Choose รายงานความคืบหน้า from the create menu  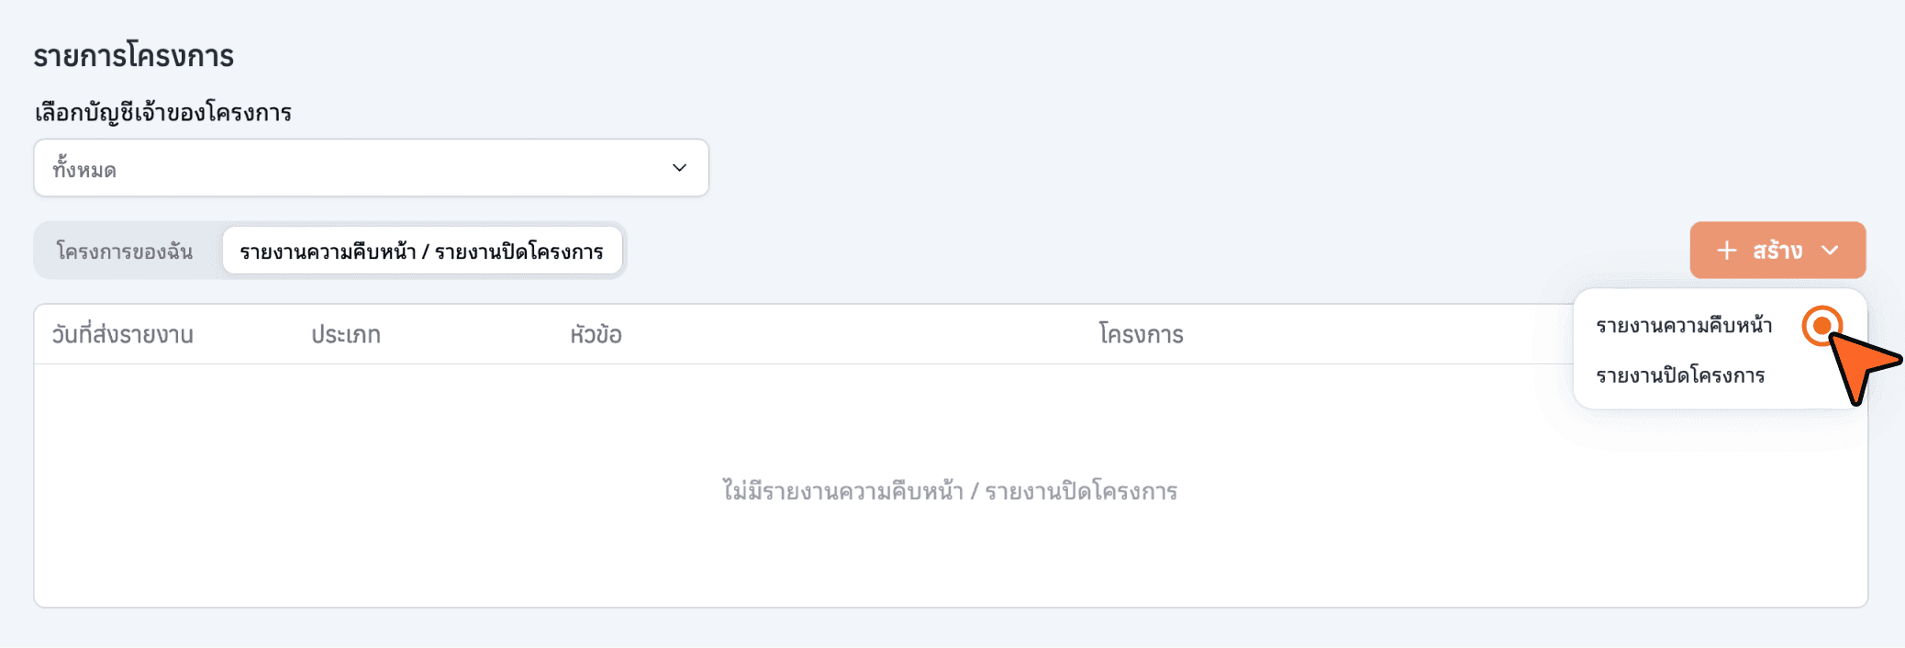tap(1684, 326)
